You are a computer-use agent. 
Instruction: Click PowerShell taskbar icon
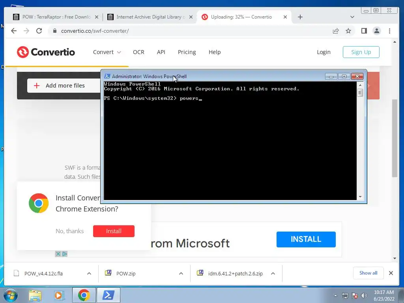pos(108,295)
